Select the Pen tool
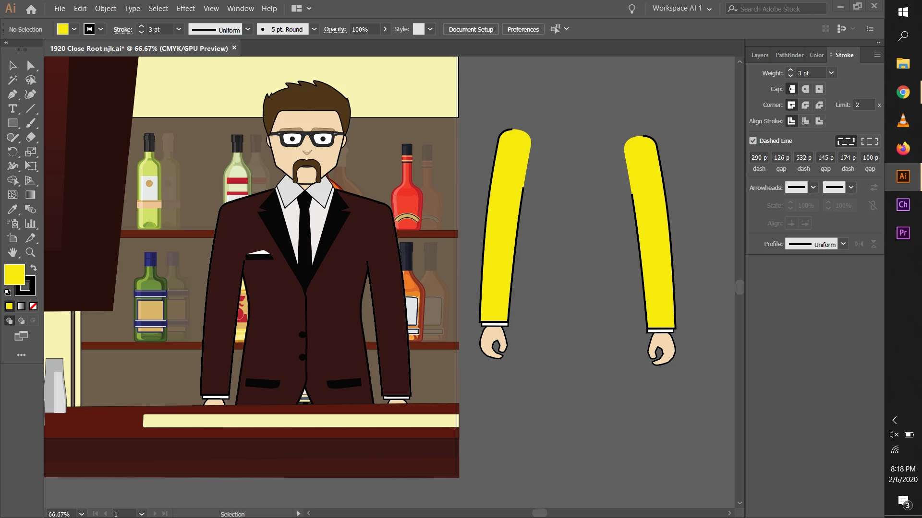The width and height of the screenshot is (922, 518). point(12,94)
